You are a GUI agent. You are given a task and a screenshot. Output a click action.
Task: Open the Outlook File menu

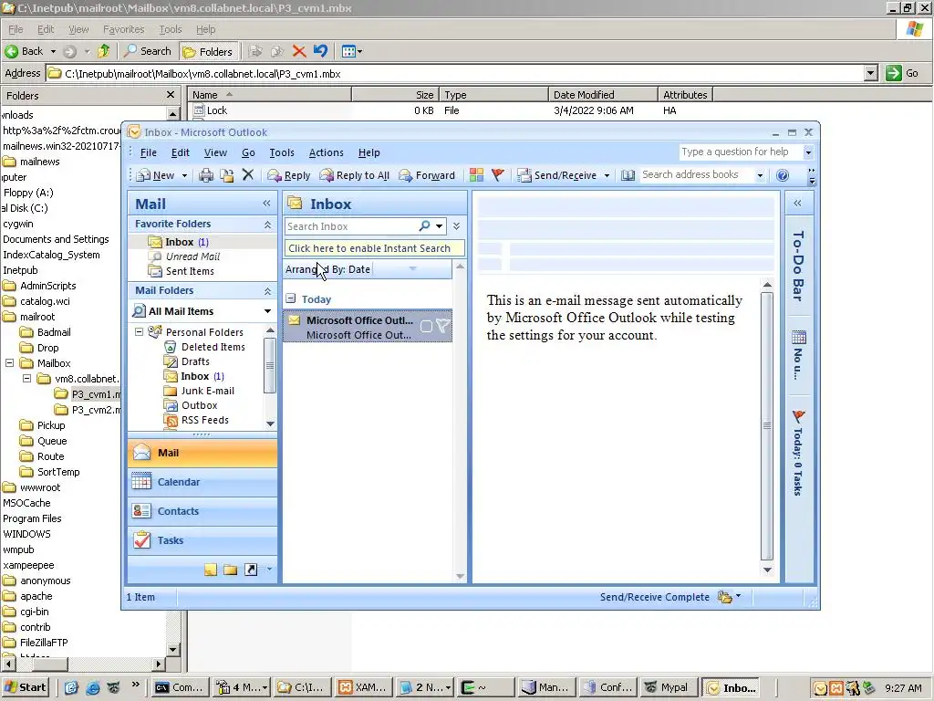[x=149, y=152]
